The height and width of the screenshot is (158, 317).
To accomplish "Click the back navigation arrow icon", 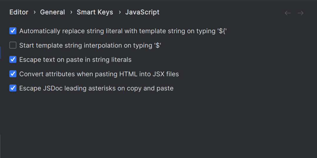I will [287, 13].
